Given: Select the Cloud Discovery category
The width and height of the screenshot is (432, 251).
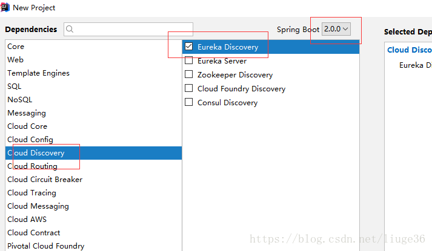Looking at the screenshot, I should point(94,153).
